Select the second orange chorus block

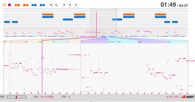click(x=80, y=14)
